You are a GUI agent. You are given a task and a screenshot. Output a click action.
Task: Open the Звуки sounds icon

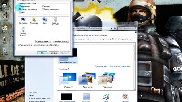[106, 97]
